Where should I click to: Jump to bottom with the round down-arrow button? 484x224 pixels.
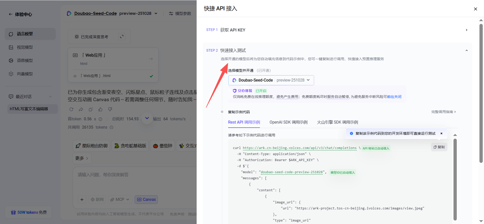tap(147, 118)
